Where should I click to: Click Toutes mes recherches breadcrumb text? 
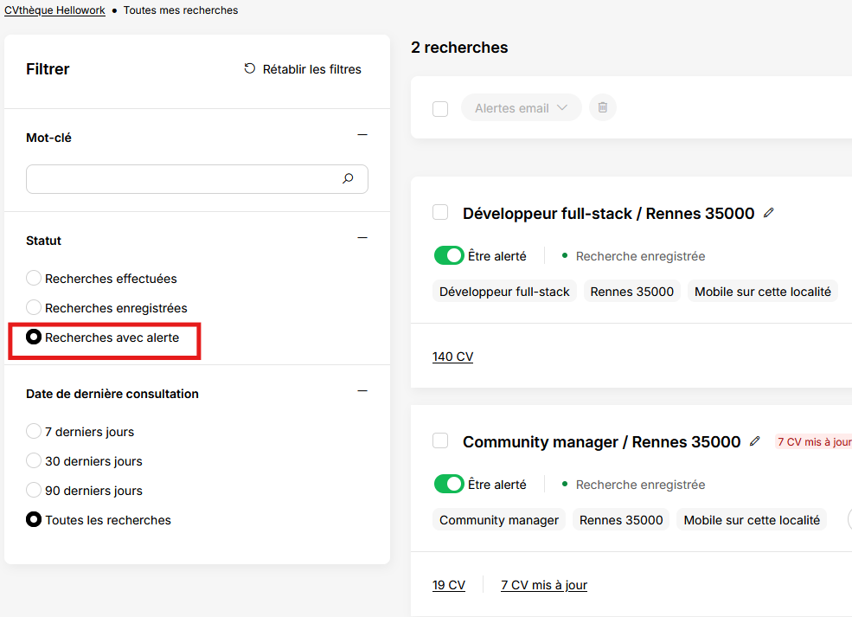coord(181,10)
